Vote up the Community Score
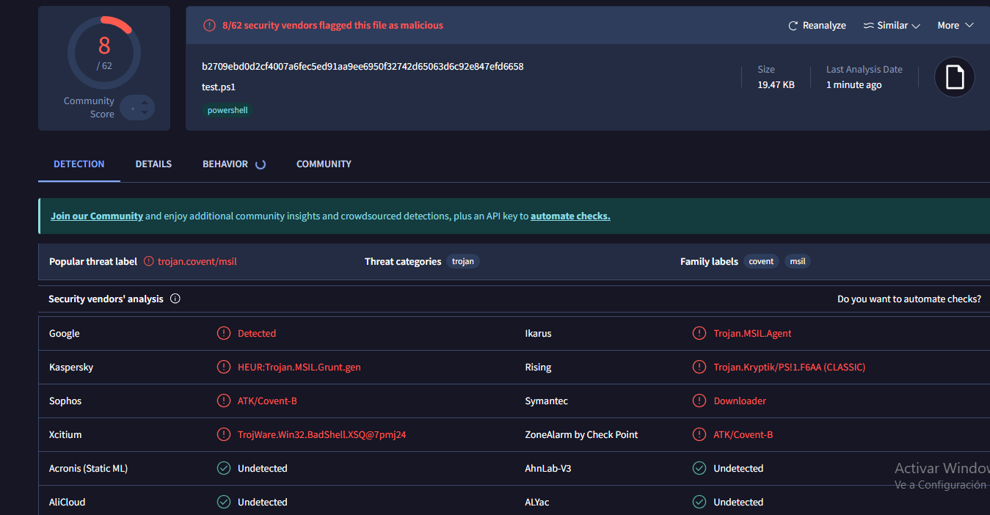The width and height of the screenshot is (990, 515). 144,102
